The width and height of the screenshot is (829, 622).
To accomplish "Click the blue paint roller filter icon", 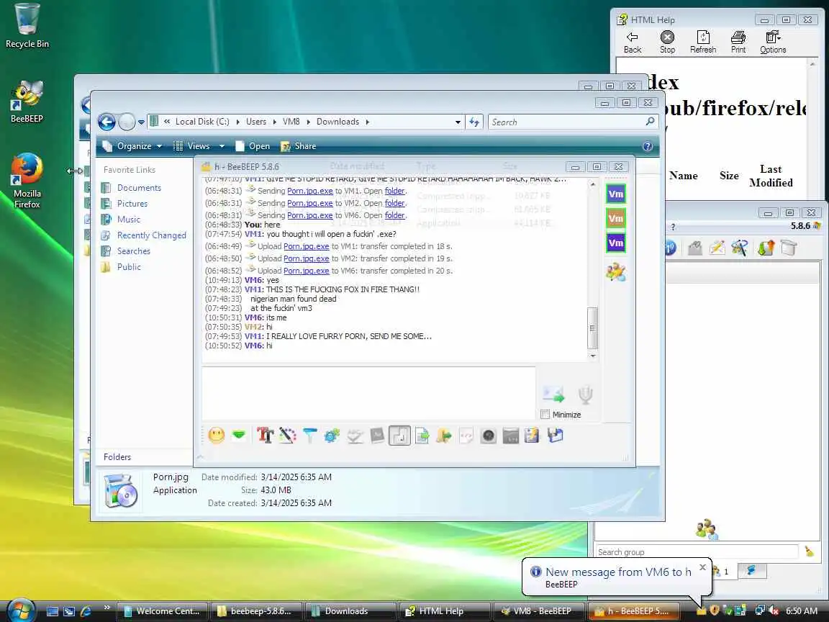I will 310,436.
